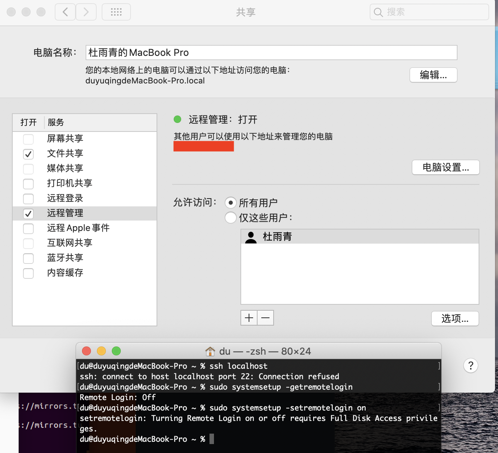
Task: Click the 'Connection refused' line in Terminal
Action: (x=209, y=377)
